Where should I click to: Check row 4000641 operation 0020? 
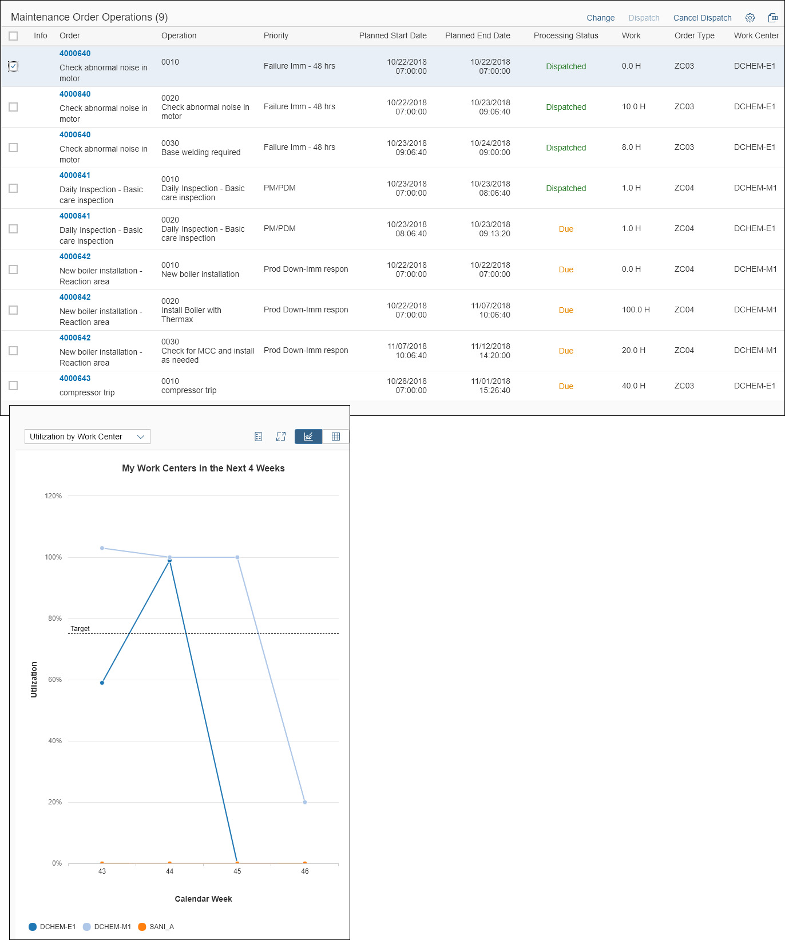pyautogui.click(x=13, y=229)
